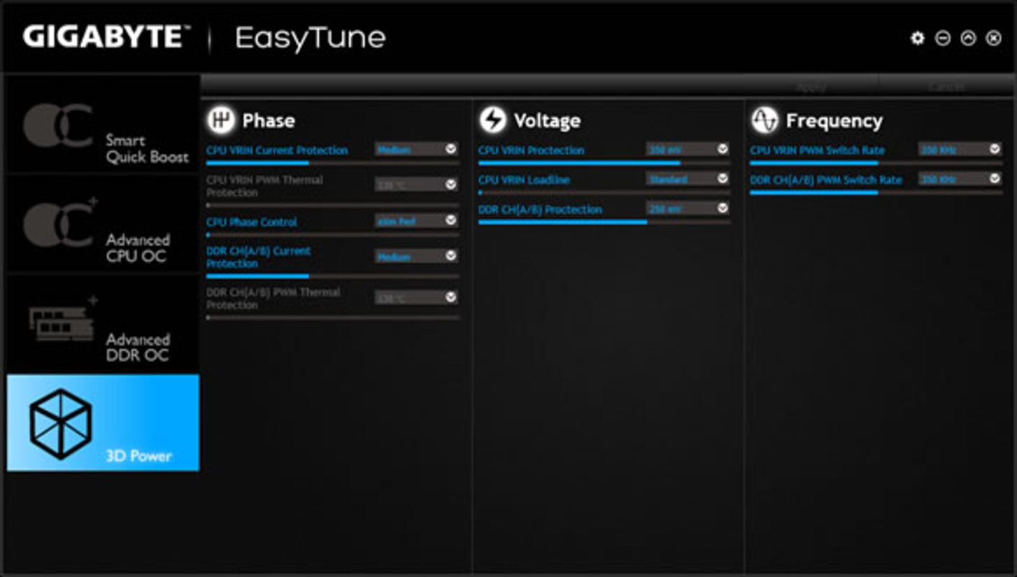The width and height of the screenshot is (1017, 577).
Task: Adjust CPU VRIN Current Protection slider
Action: (333, 163)
